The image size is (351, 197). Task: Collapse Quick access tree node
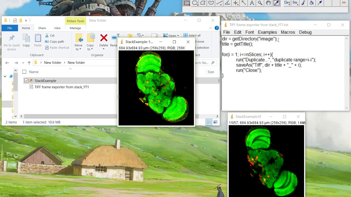(x=5, y=76)
